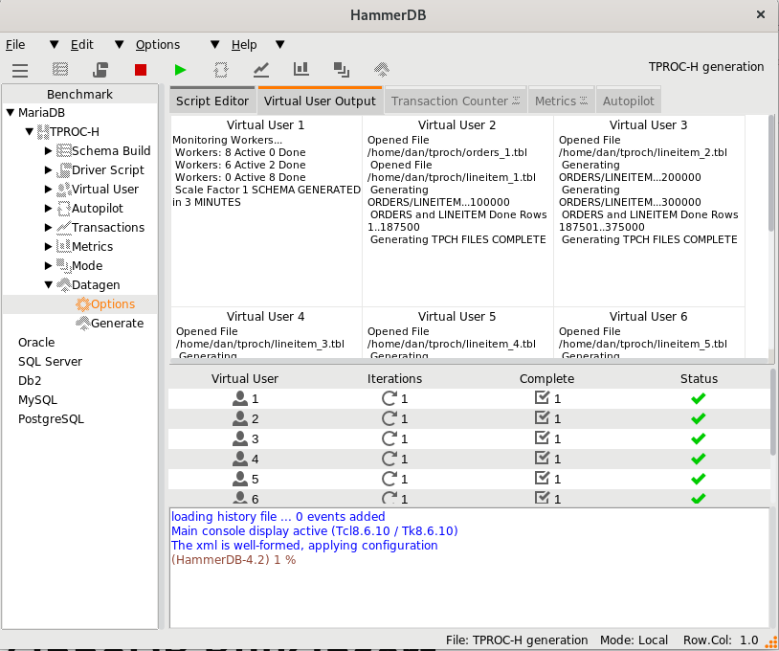Click the orange Options gear icon

83,304
